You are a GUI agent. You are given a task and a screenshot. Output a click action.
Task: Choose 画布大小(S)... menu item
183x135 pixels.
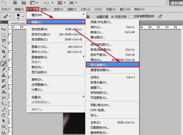(x=56, y=52)
